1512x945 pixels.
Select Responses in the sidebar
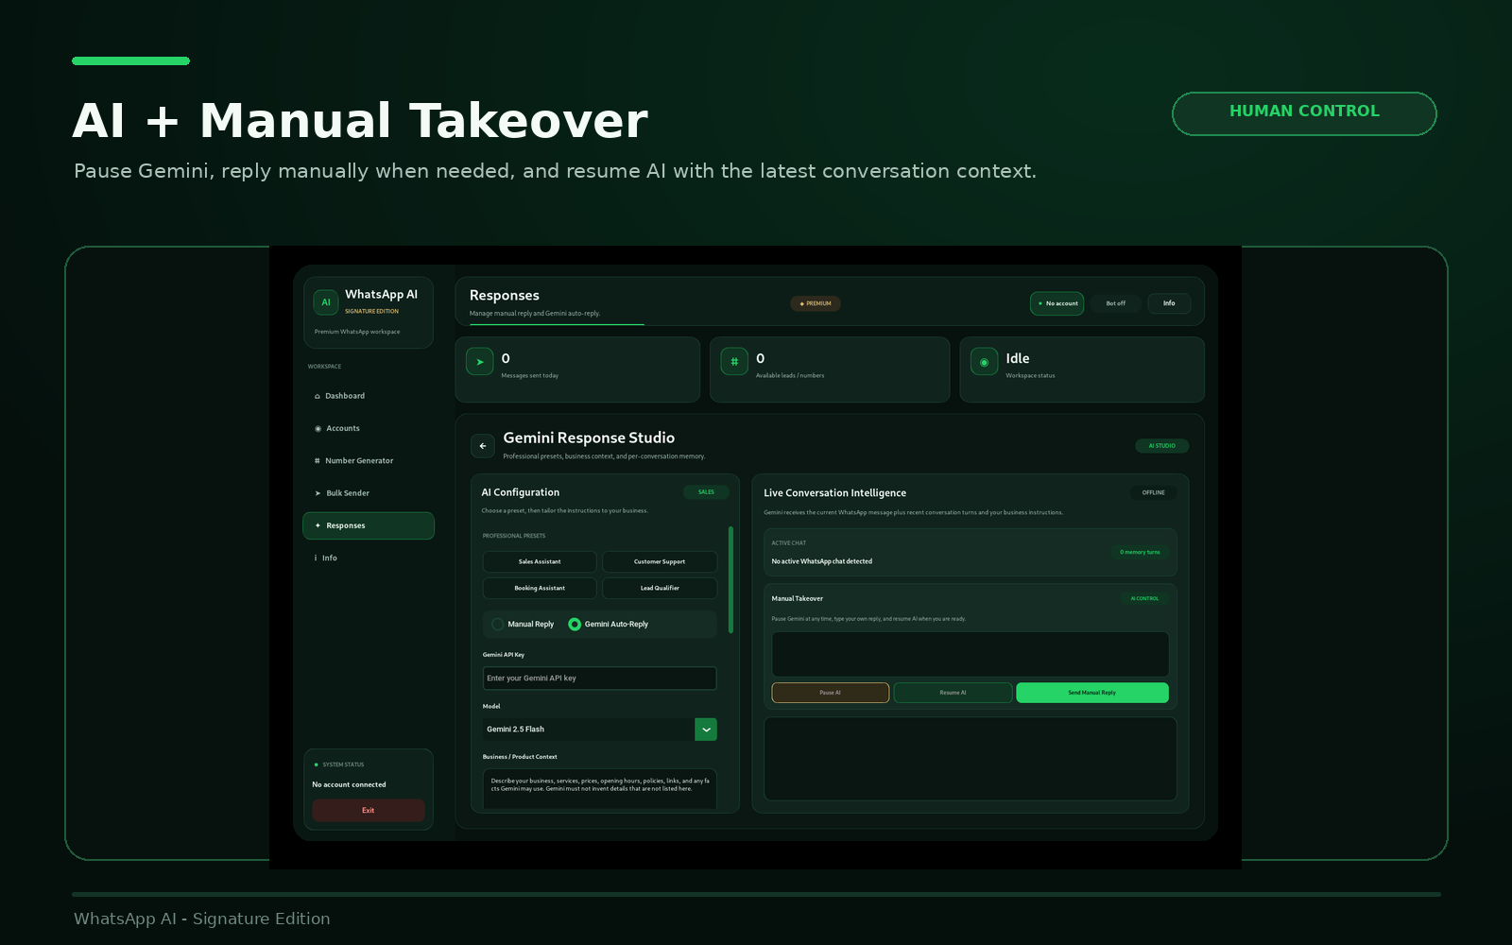pos(369,525)
